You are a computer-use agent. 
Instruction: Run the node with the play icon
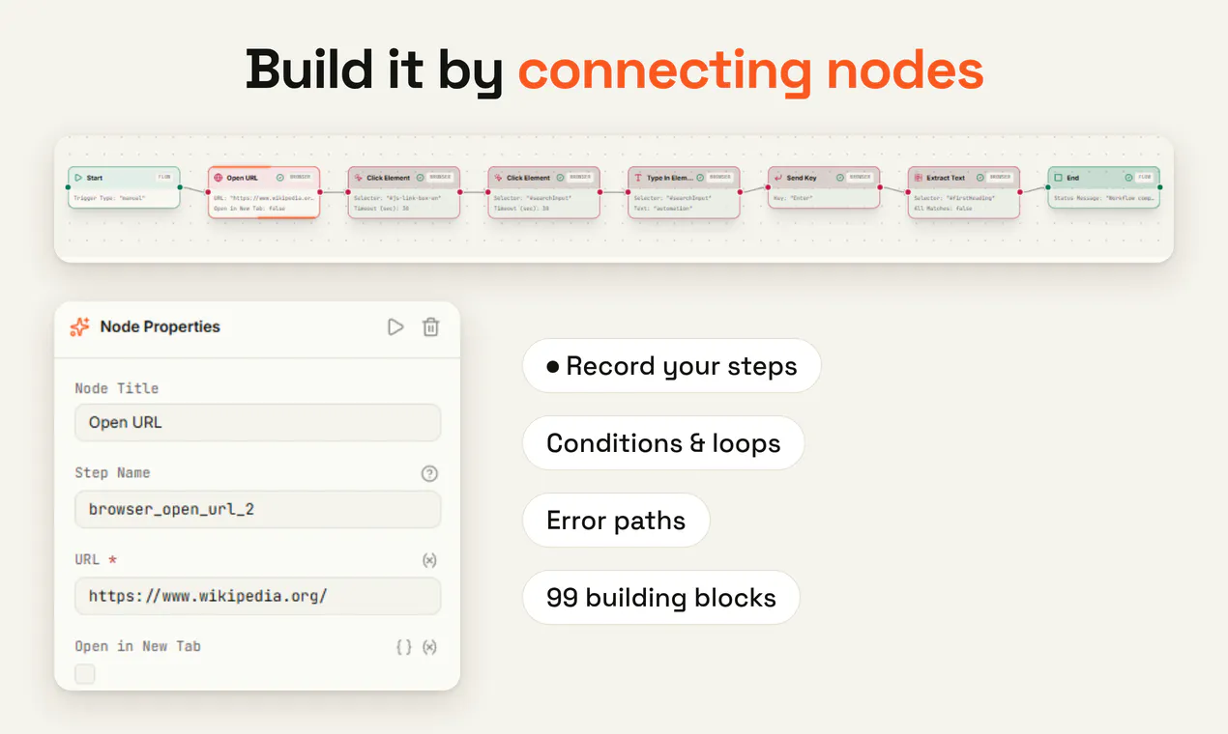[x=395, y=326]
